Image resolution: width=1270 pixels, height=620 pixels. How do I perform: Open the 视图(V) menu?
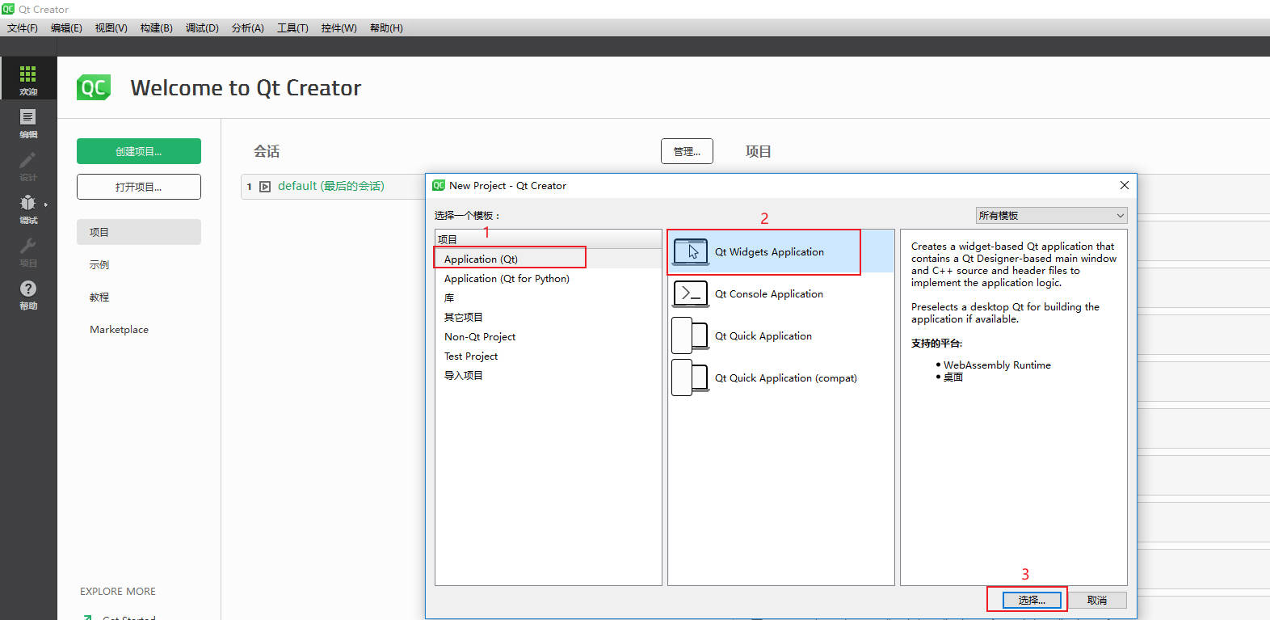click(111, 27)
